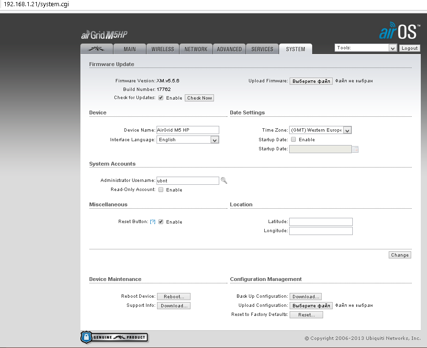Click the Check Now button
Image resolution: width=427 pixels, height=348 pixels.
pyautogui.click(x=199, y=98)
